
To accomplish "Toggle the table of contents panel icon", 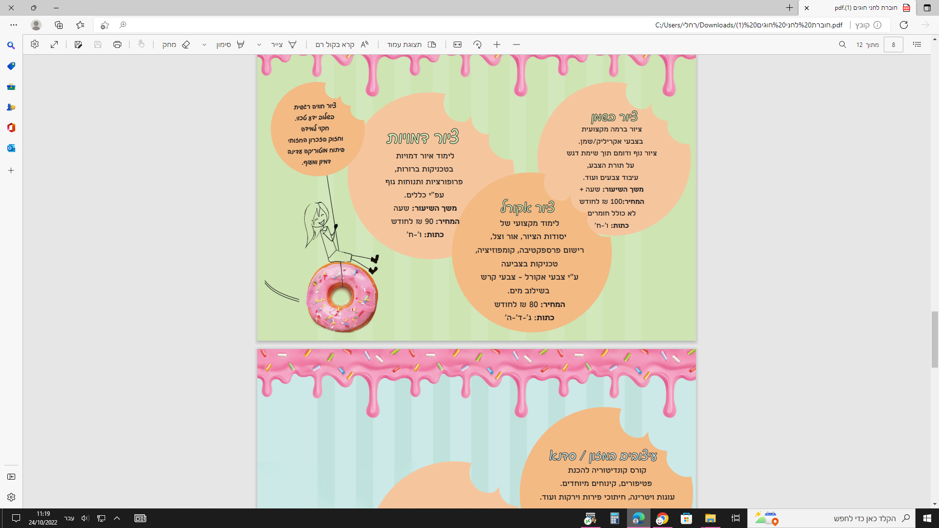I will tap(917, 44).
